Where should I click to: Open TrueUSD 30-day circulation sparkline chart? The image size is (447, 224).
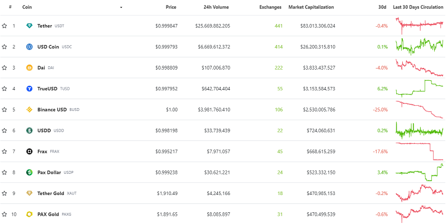419,89
